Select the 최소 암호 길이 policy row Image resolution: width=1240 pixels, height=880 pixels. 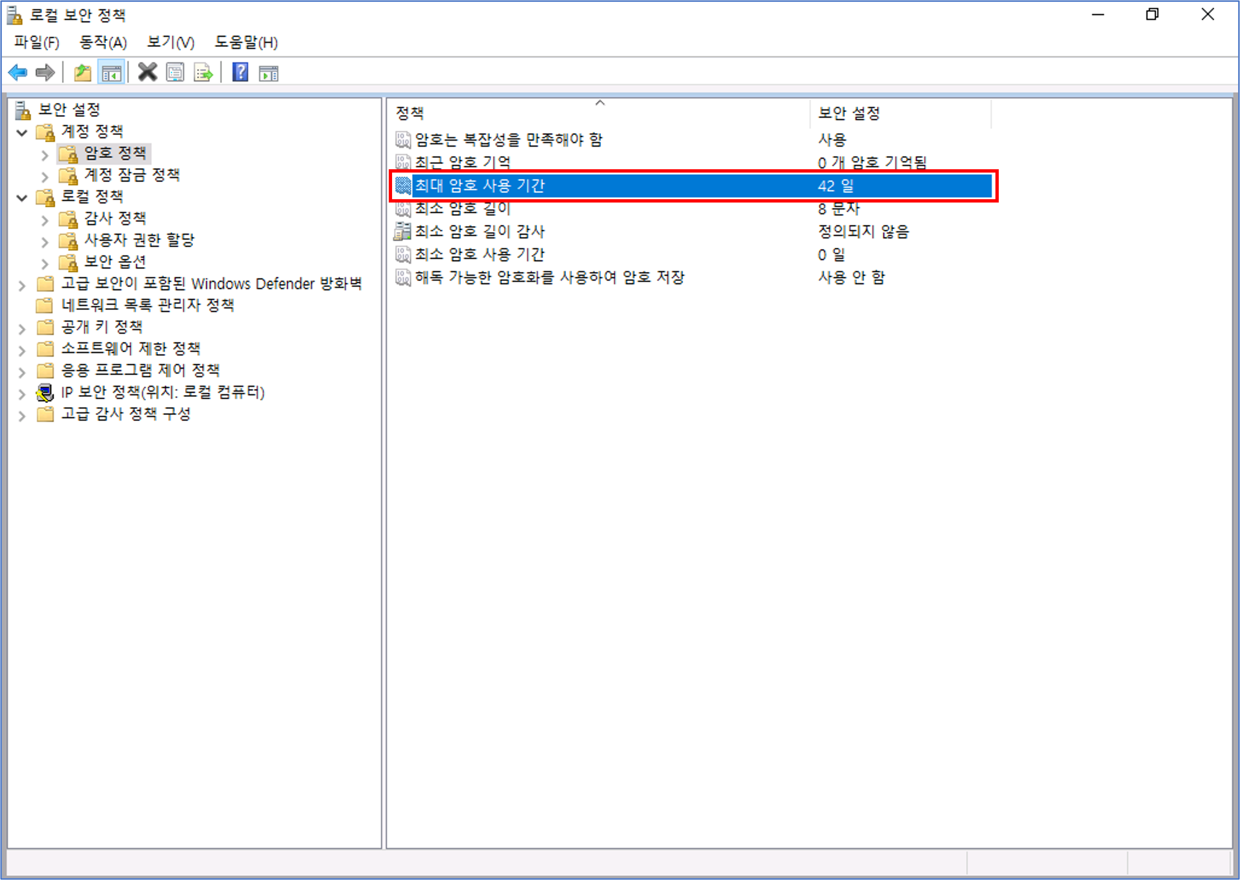point(463,209)
